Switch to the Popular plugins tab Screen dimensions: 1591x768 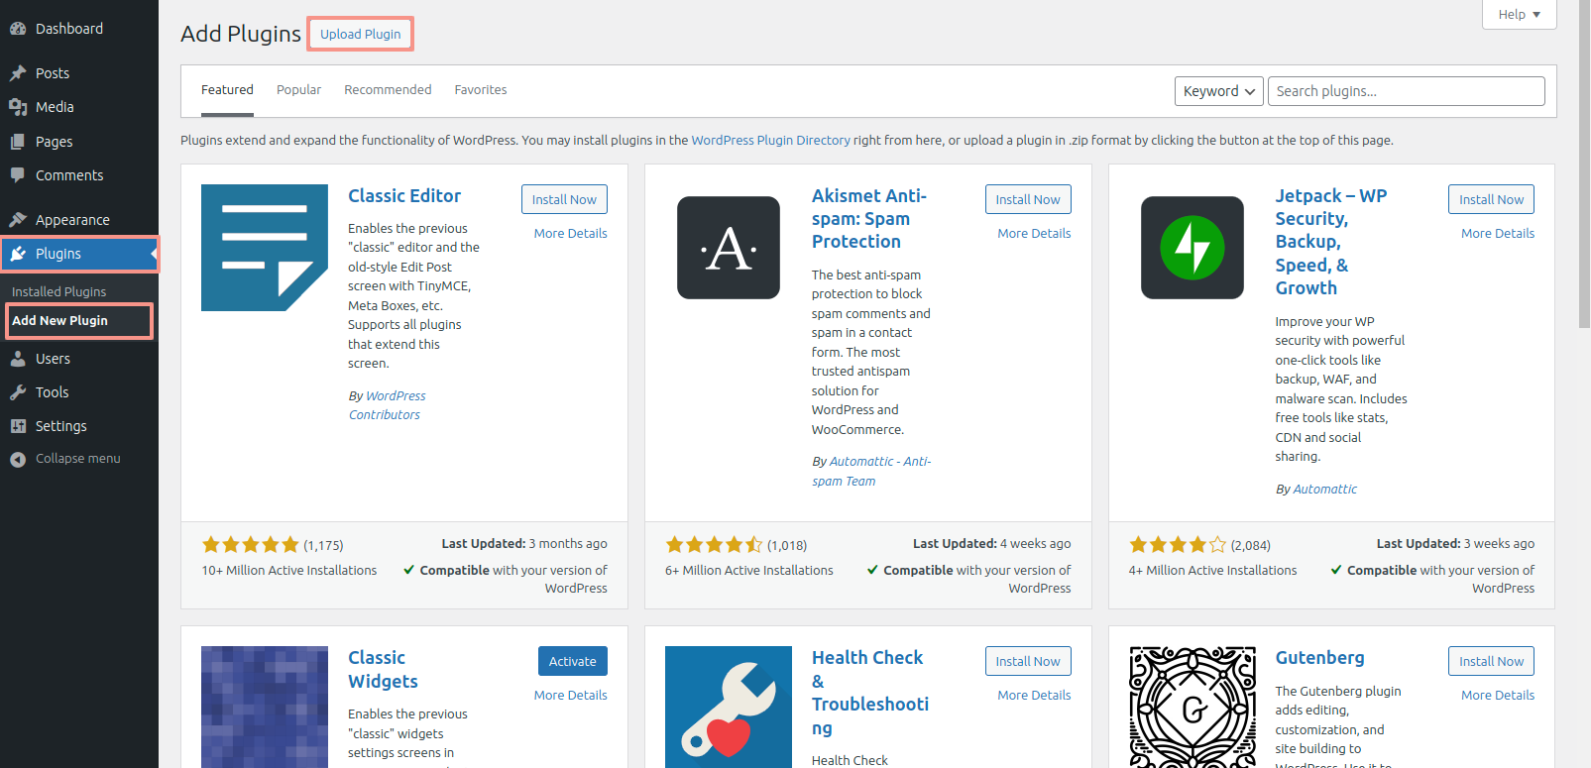tap(298, 90)
